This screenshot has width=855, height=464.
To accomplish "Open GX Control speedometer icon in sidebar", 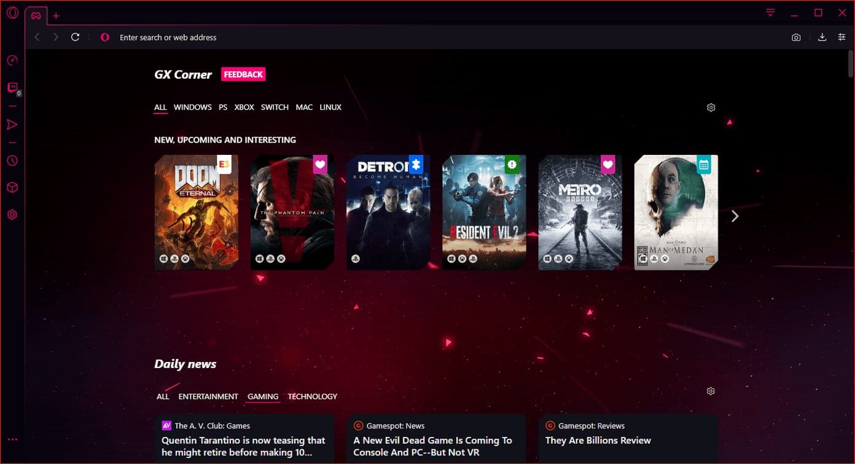I will 12,60.
